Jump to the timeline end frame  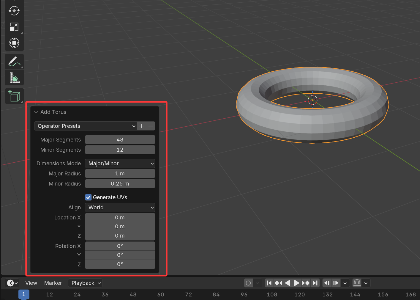[x=315, y=283]
